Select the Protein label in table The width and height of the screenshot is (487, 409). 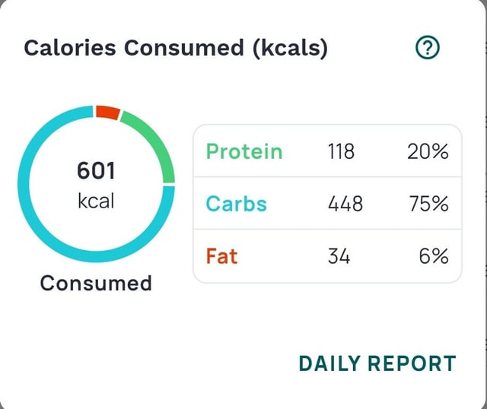coord(244,151)
